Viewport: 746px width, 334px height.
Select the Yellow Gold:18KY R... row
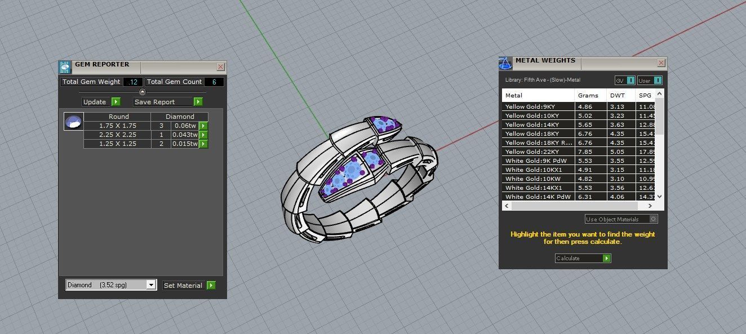click(579, 142)
